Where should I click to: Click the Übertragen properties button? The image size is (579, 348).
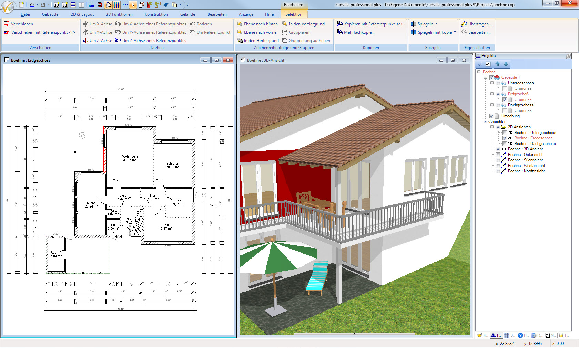[477, 24]
